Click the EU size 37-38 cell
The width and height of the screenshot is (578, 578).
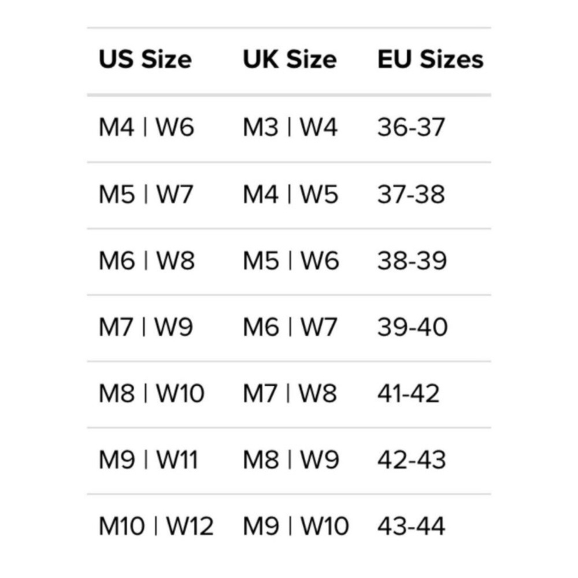click(x=412, y=195)
